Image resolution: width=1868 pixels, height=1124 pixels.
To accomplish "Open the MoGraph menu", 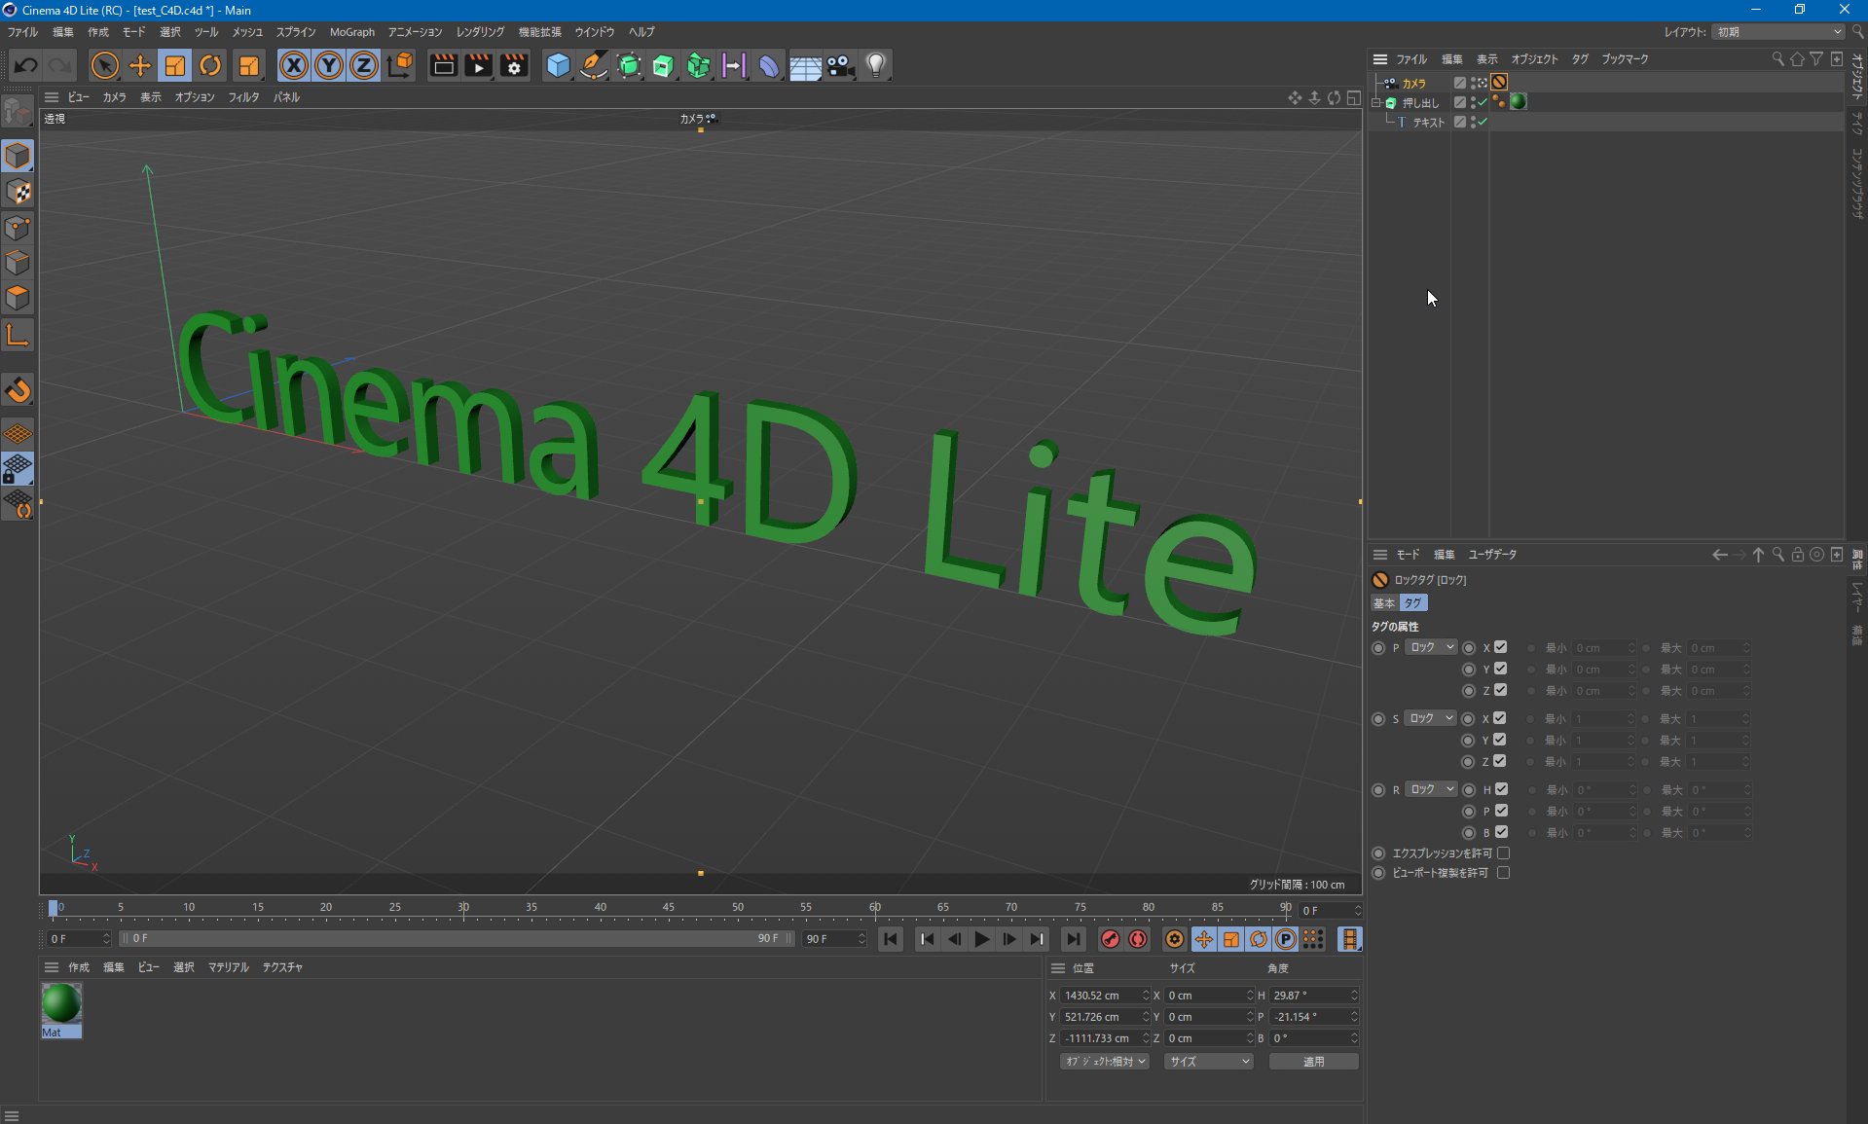I will click(x=352, y=32).
